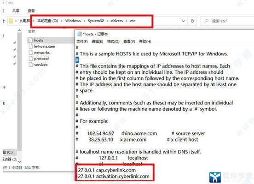The height and width of the screenshot is (184, 254).
Task: Select the lmhosts.sam file name
Action: (45, 46)
